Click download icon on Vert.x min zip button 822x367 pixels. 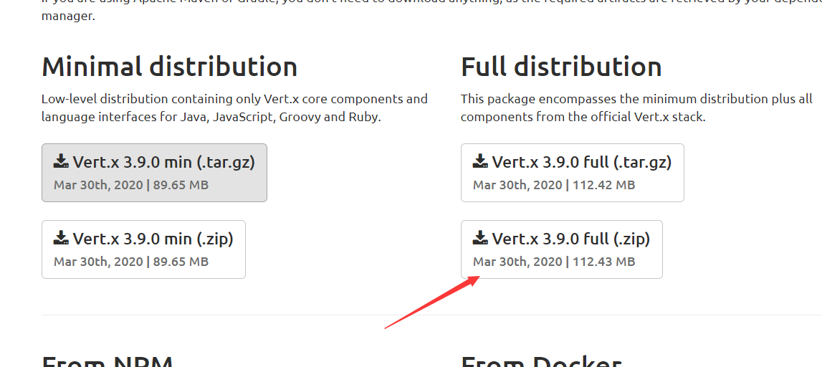tap(62, 237)
